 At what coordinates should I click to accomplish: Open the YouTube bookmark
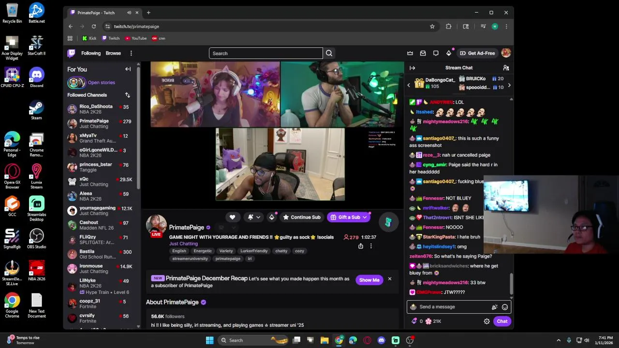pyautogui.click(x=136, y=38)
